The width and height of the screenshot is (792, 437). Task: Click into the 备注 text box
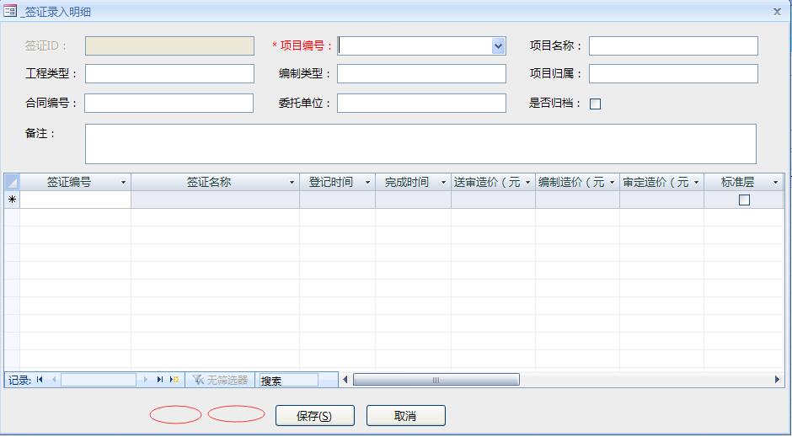pyautogui.click(x=420, y=144)
